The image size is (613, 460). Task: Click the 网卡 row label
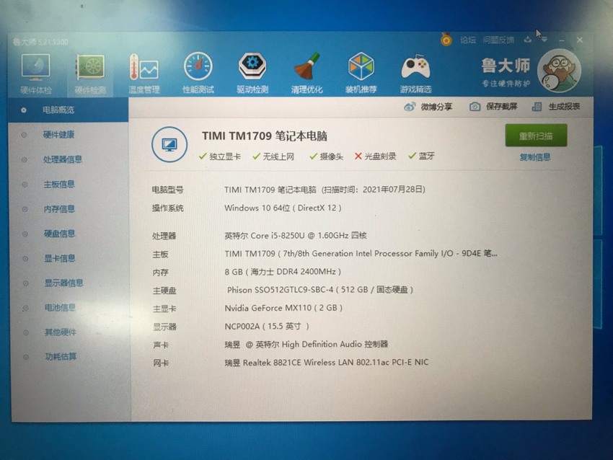tap(161, 363)
